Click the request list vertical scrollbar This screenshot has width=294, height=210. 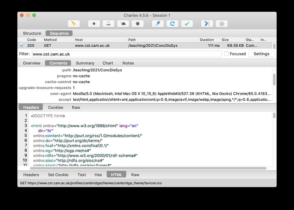[274, 46]
